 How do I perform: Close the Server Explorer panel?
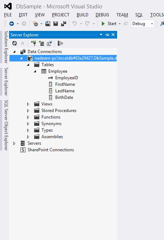(x=113, y=35)
